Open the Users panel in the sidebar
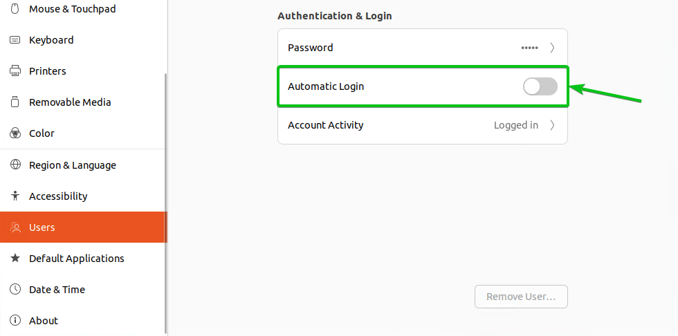The width and height of the screenshot is (678, 336). [84, 227]
